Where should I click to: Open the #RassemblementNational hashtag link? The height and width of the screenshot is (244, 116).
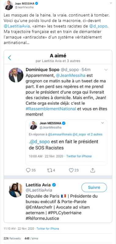pyautogui.click(x=51, y=109)
